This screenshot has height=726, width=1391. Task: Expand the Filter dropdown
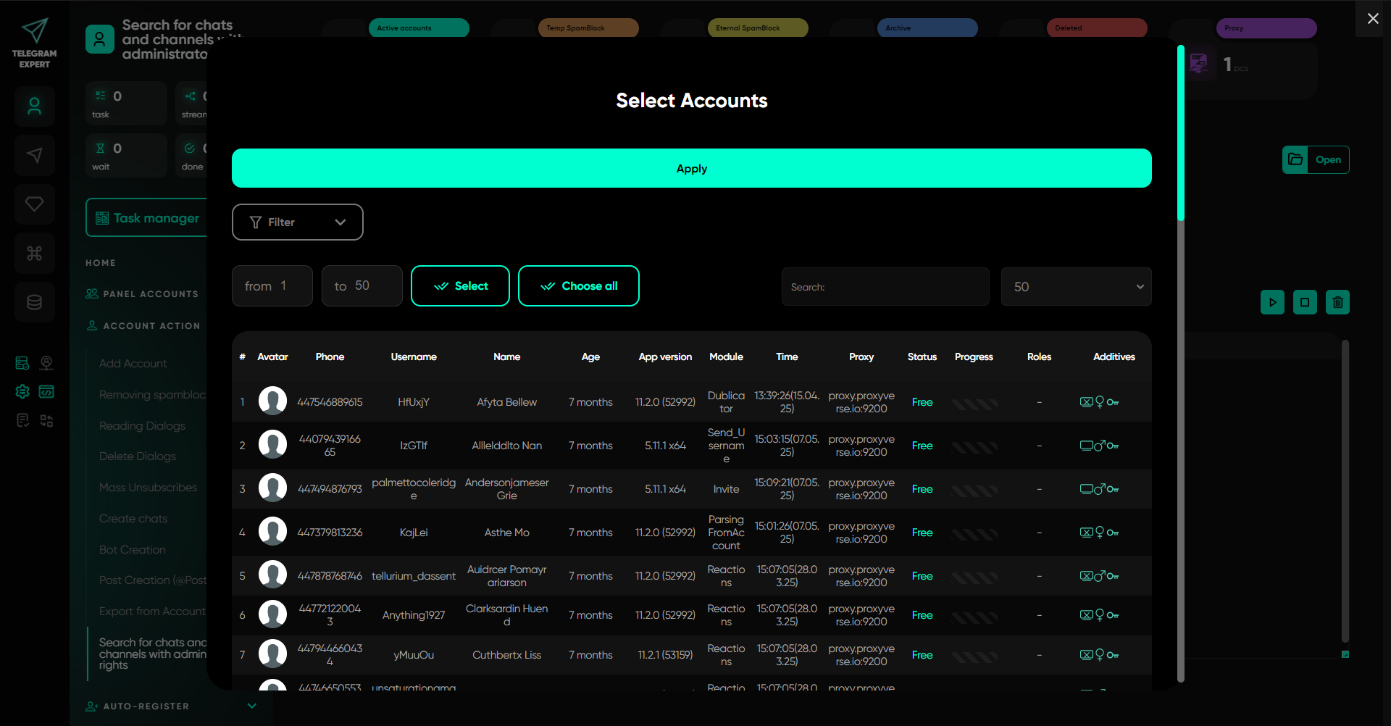(297, 222)
